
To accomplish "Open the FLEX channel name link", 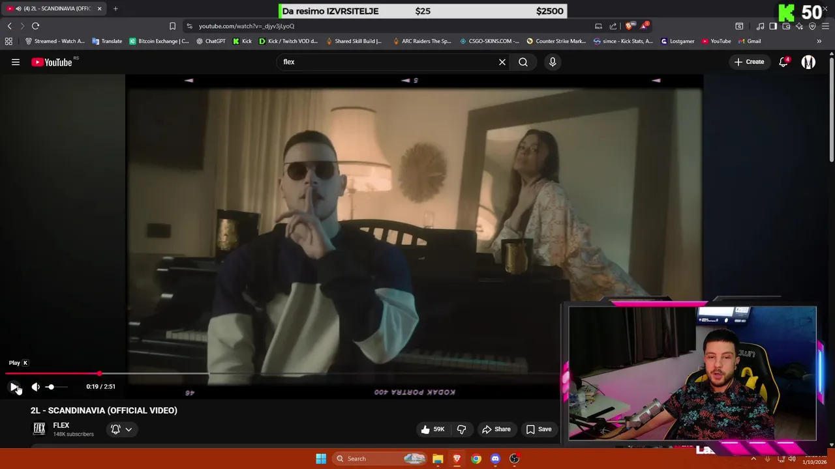I will (x=61, y=425).
